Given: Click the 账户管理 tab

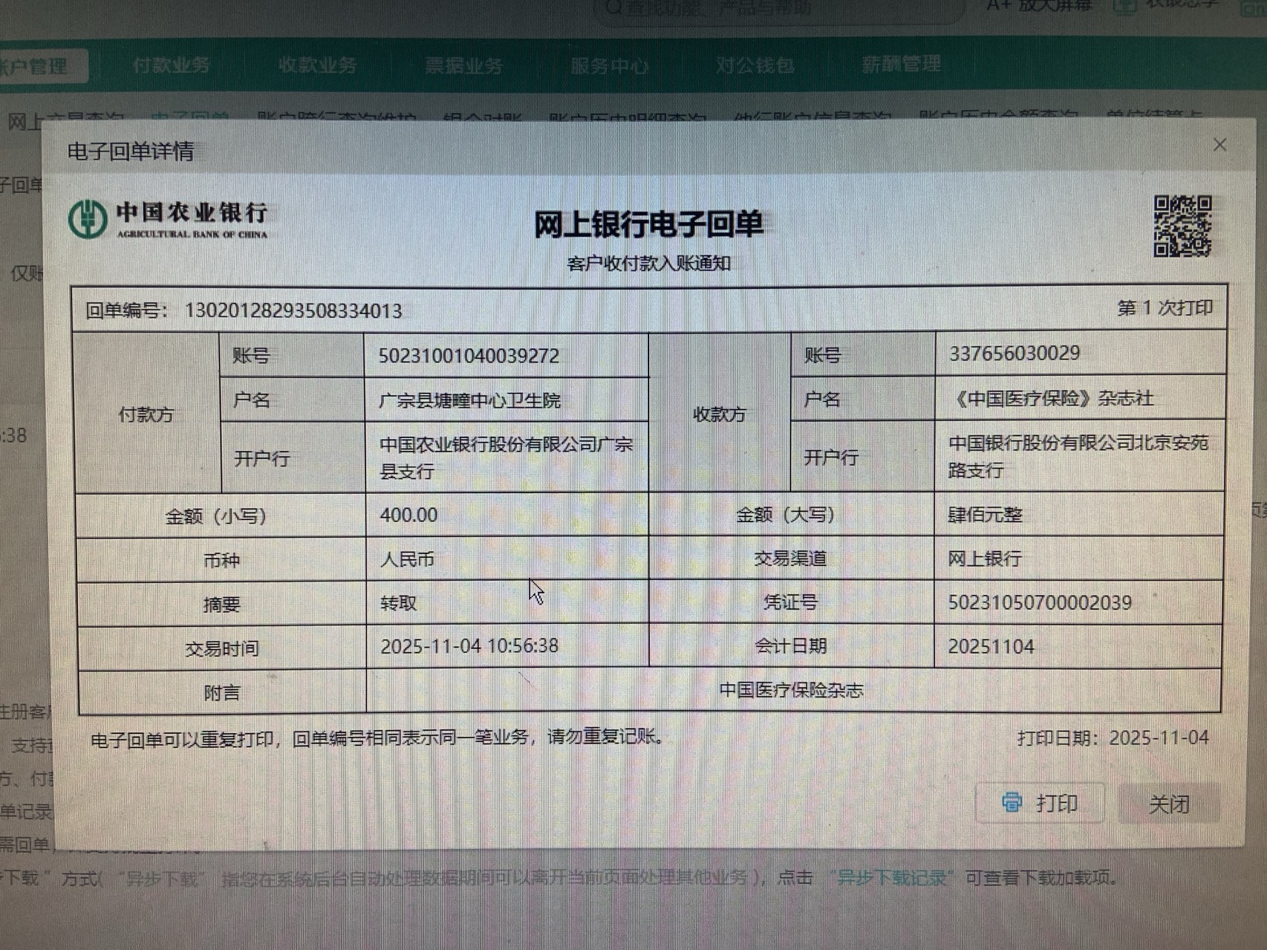Looking at the screenshot, I should coord(37,66).
